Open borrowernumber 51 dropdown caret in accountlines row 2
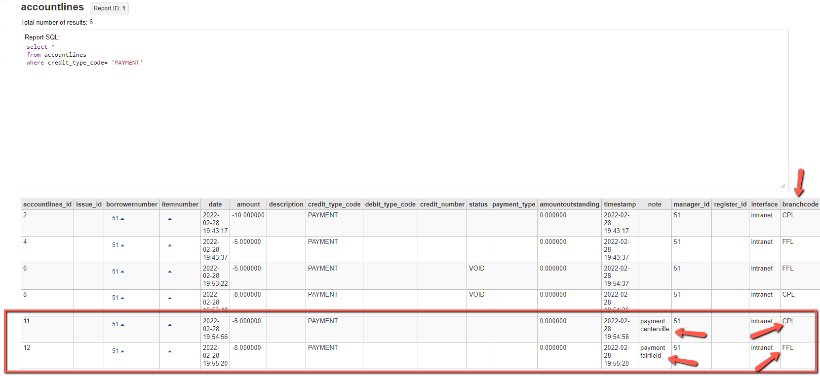The image size is (820, 376). click(x=122, y=219)
